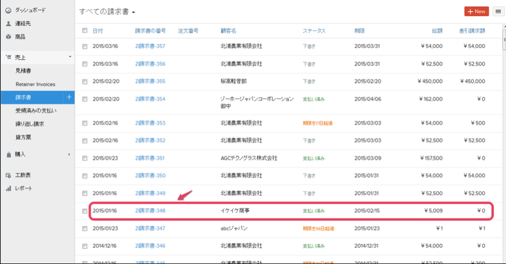Image resolution: width=506 pixels, height=264 pixels.
Task: Collapse the 売上 section arrow
Action: 70,57
